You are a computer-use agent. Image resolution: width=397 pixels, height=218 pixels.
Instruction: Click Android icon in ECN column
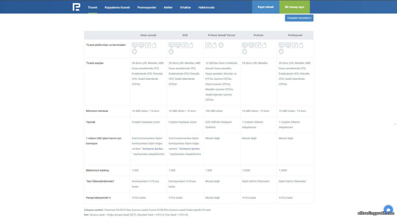171,51
